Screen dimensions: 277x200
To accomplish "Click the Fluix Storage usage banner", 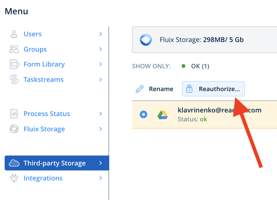I will coord(204,40).
